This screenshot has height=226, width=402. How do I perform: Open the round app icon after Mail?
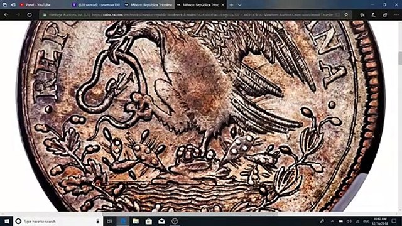pos(175,221)
